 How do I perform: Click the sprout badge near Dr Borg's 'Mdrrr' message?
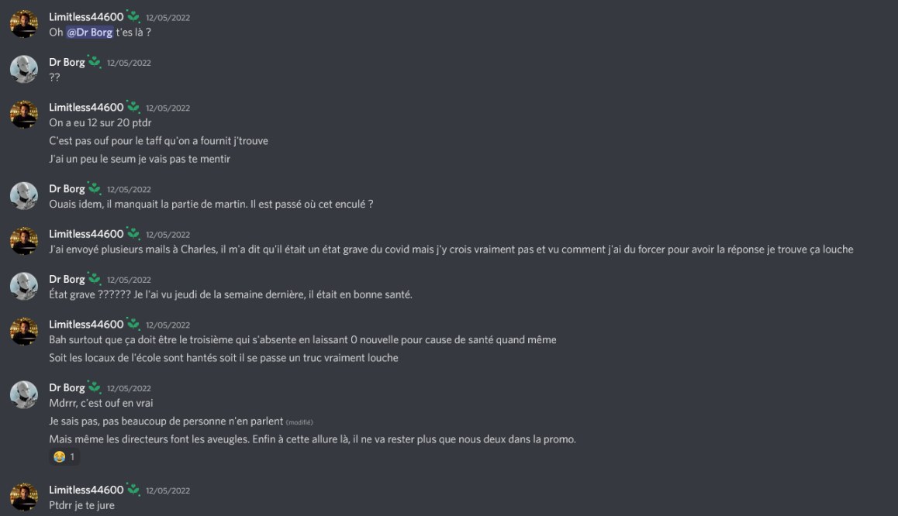pyautogui.click(x=93, y=387)
